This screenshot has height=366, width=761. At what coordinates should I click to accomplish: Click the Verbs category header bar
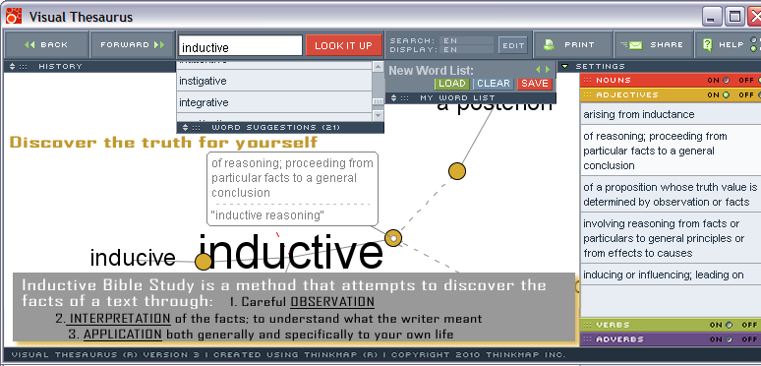click(671, 325)
